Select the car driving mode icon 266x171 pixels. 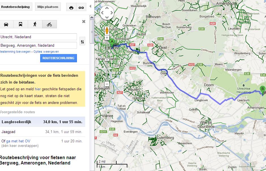pos(6,24)
